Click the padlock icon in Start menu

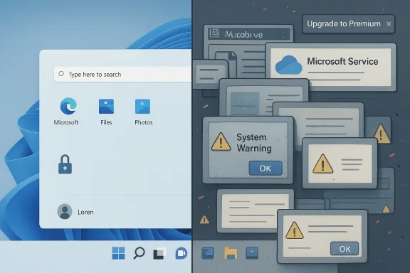[65, 164]
